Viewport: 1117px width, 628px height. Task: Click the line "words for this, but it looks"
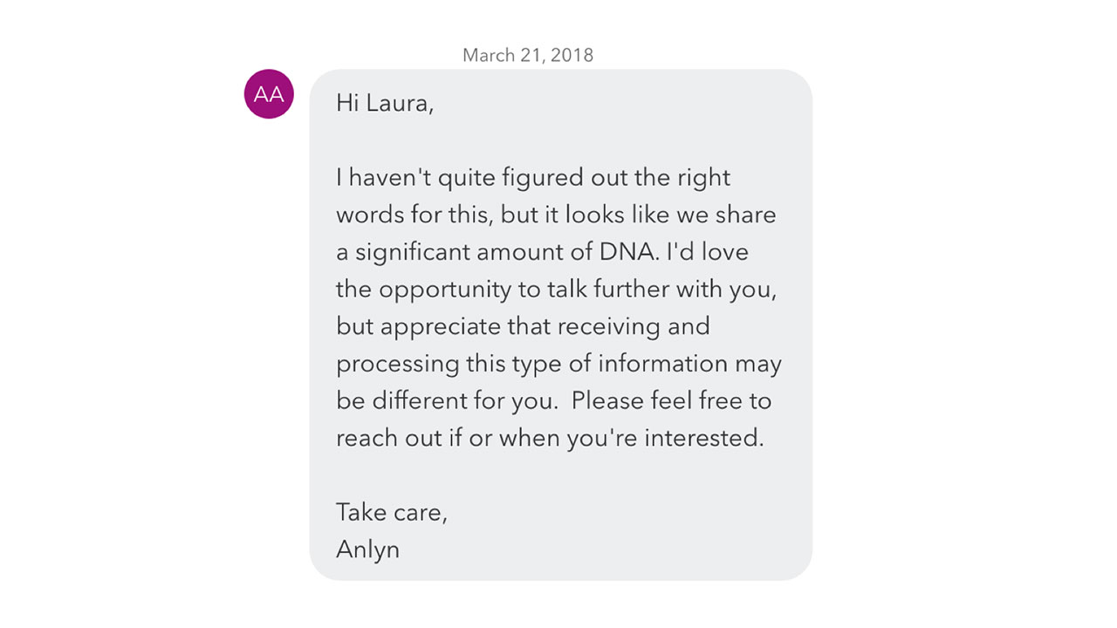point(555,215)
